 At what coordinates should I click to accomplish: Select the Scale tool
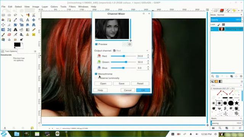[x=21, y=25]
